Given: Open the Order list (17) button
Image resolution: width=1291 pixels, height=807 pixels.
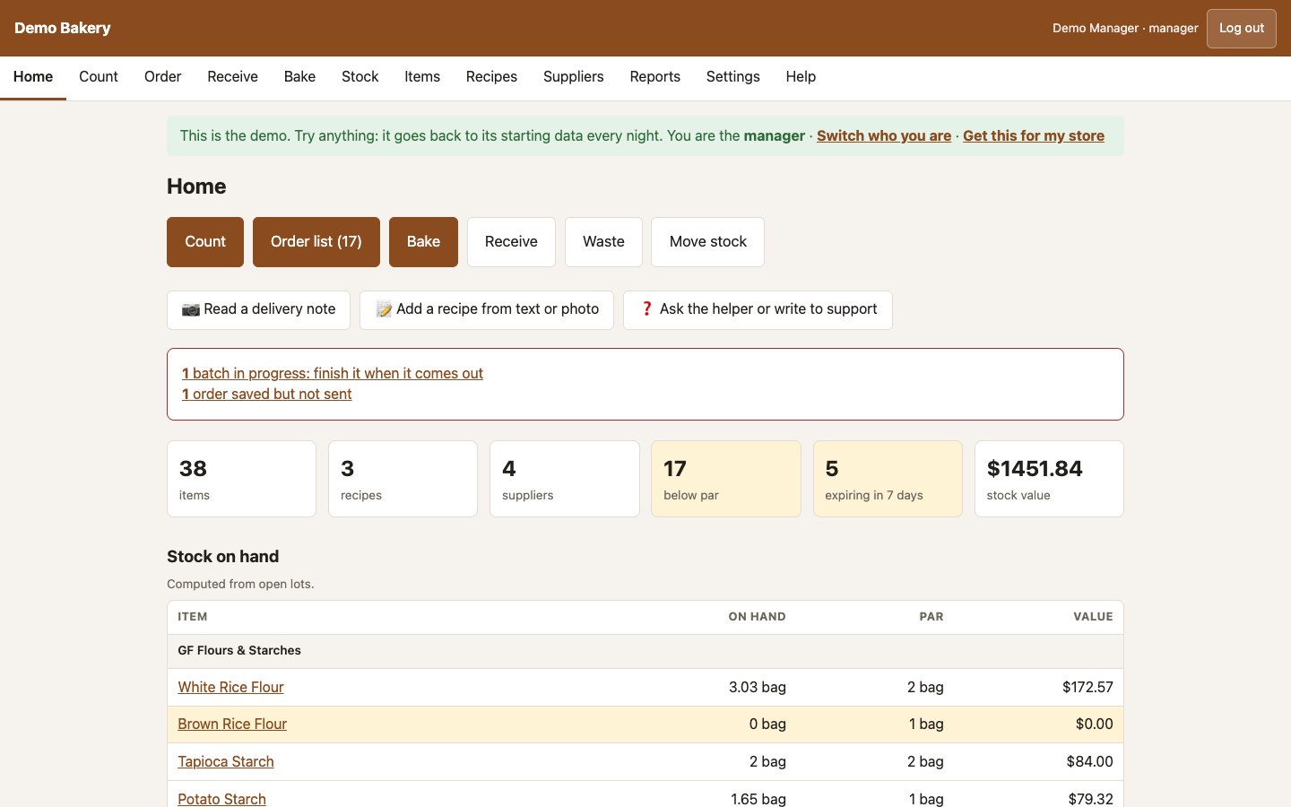Looking at the screenshot, I should (x=316, y=242).
